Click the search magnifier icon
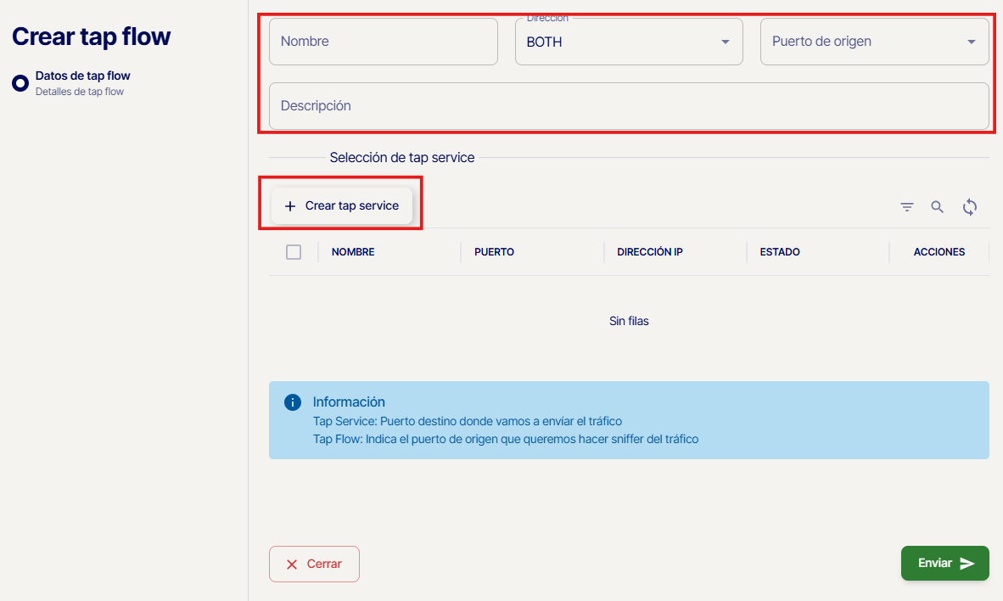The height and width of the screenshot is (601, 1003). pyautogui.click(x=938, y=207)
